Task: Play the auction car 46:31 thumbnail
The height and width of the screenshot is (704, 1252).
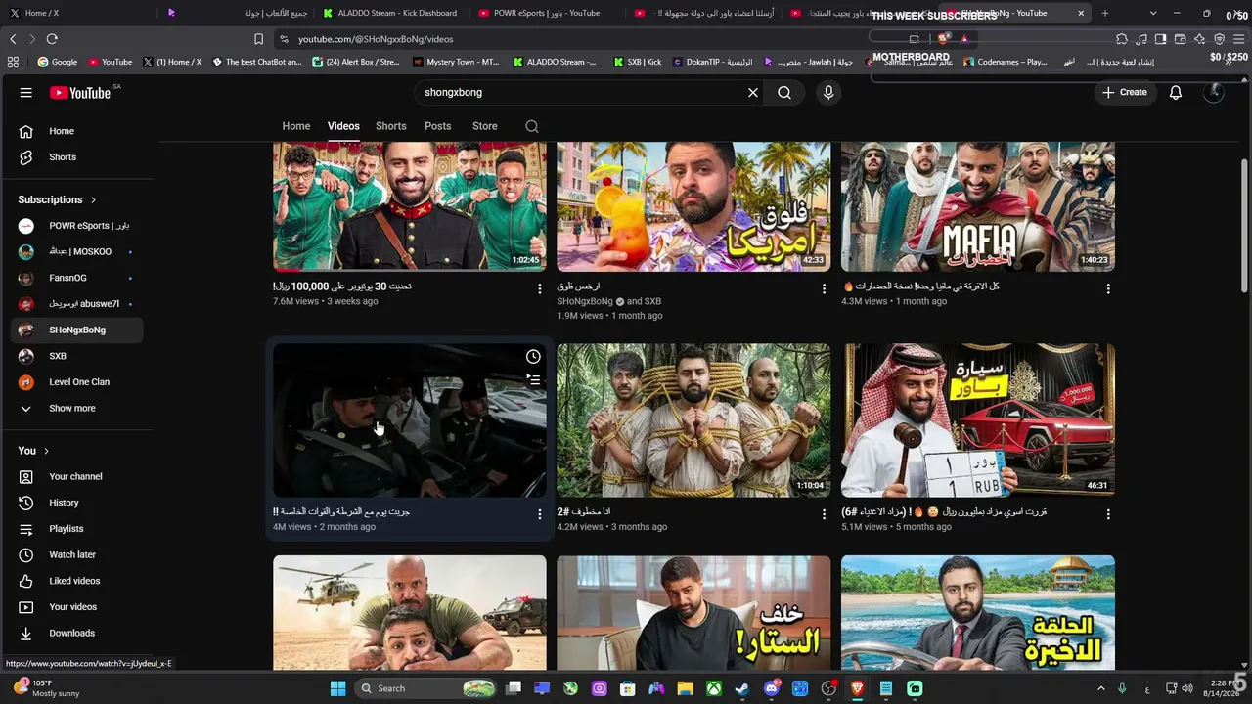Action: tap(978, 420)
